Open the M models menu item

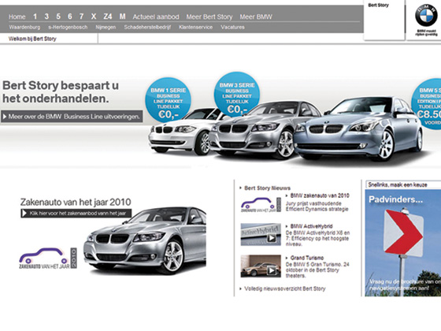pyautogui.click(x=122, y=17)
